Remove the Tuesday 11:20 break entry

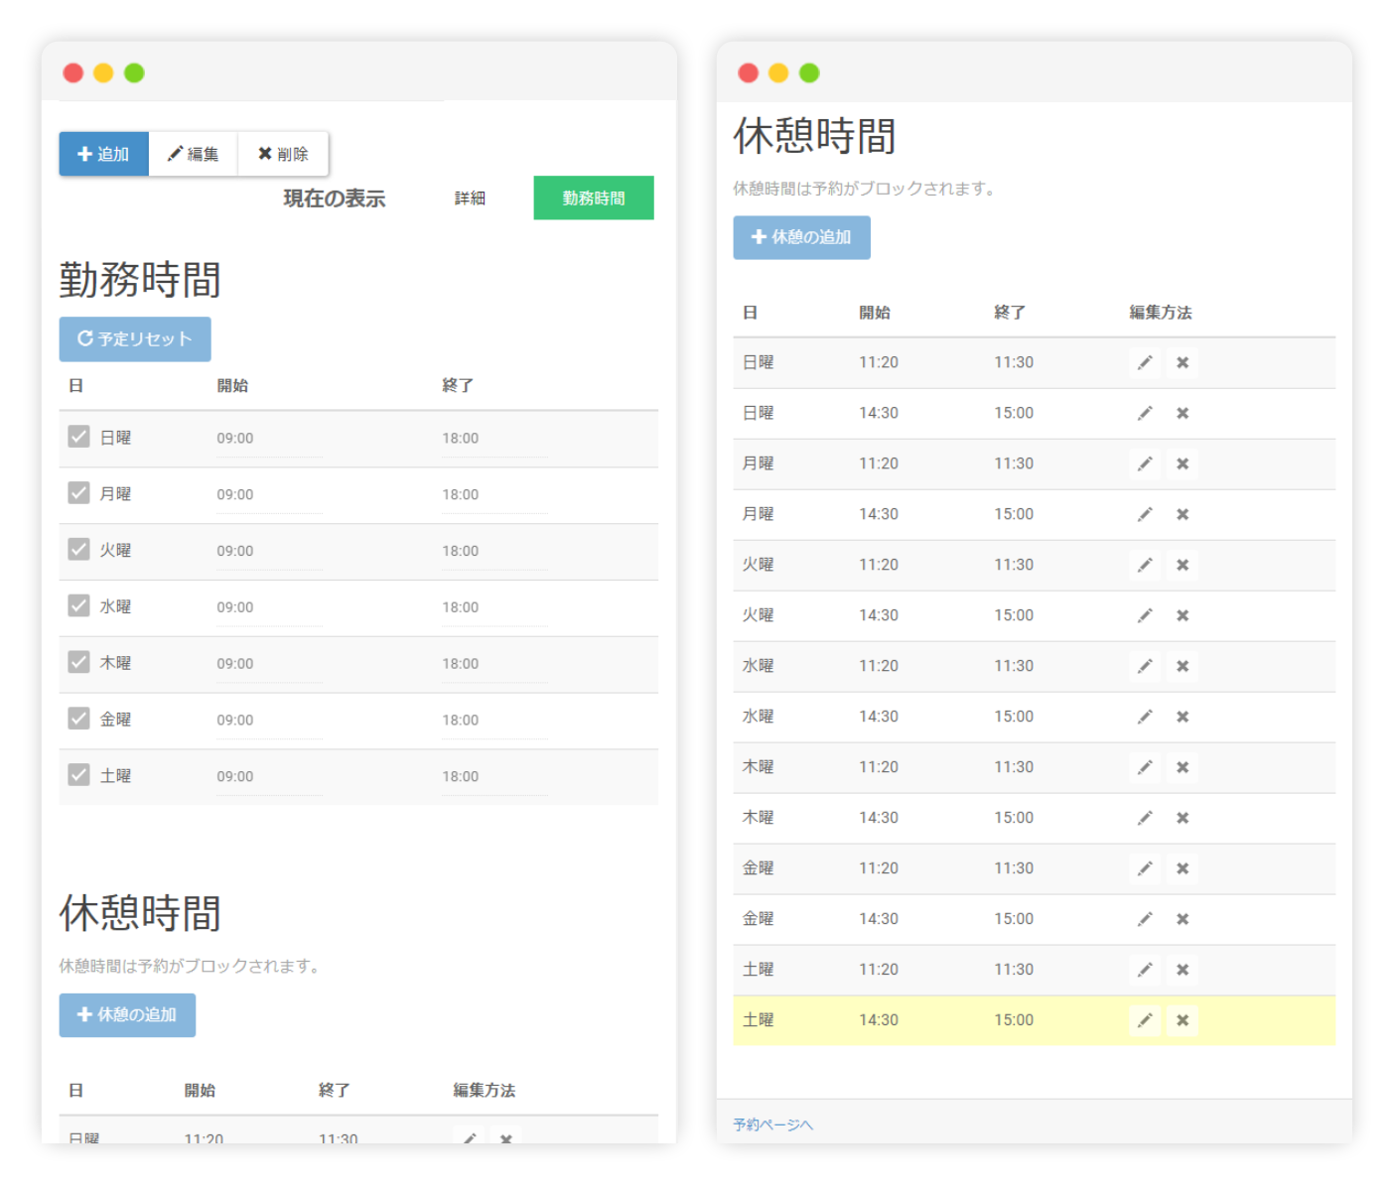[1182, 566]
